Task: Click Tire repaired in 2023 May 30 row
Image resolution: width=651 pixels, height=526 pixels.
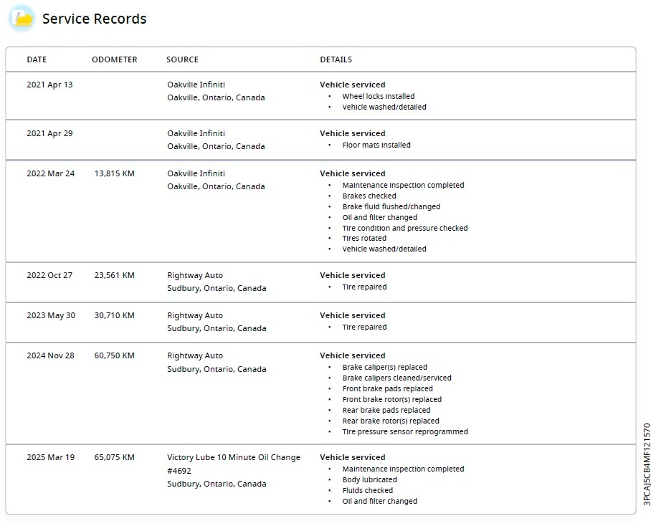Action: (364, 327)
